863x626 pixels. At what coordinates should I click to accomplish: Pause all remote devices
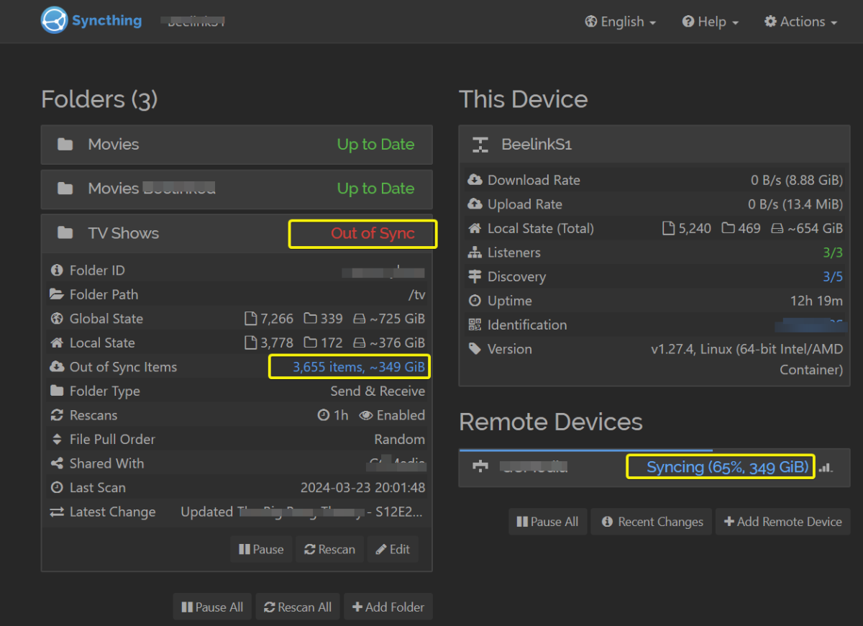[547, 522]
